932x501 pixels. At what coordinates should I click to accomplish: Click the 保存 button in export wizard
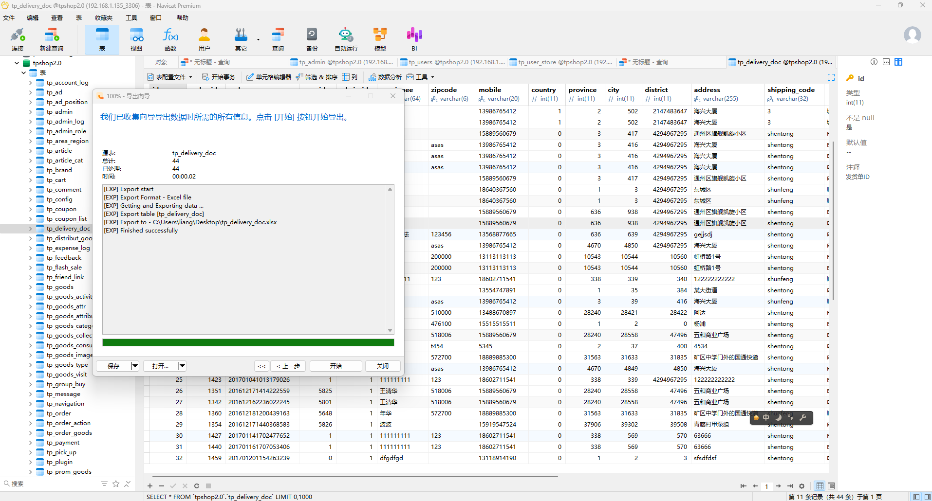(x=113, y=366)
